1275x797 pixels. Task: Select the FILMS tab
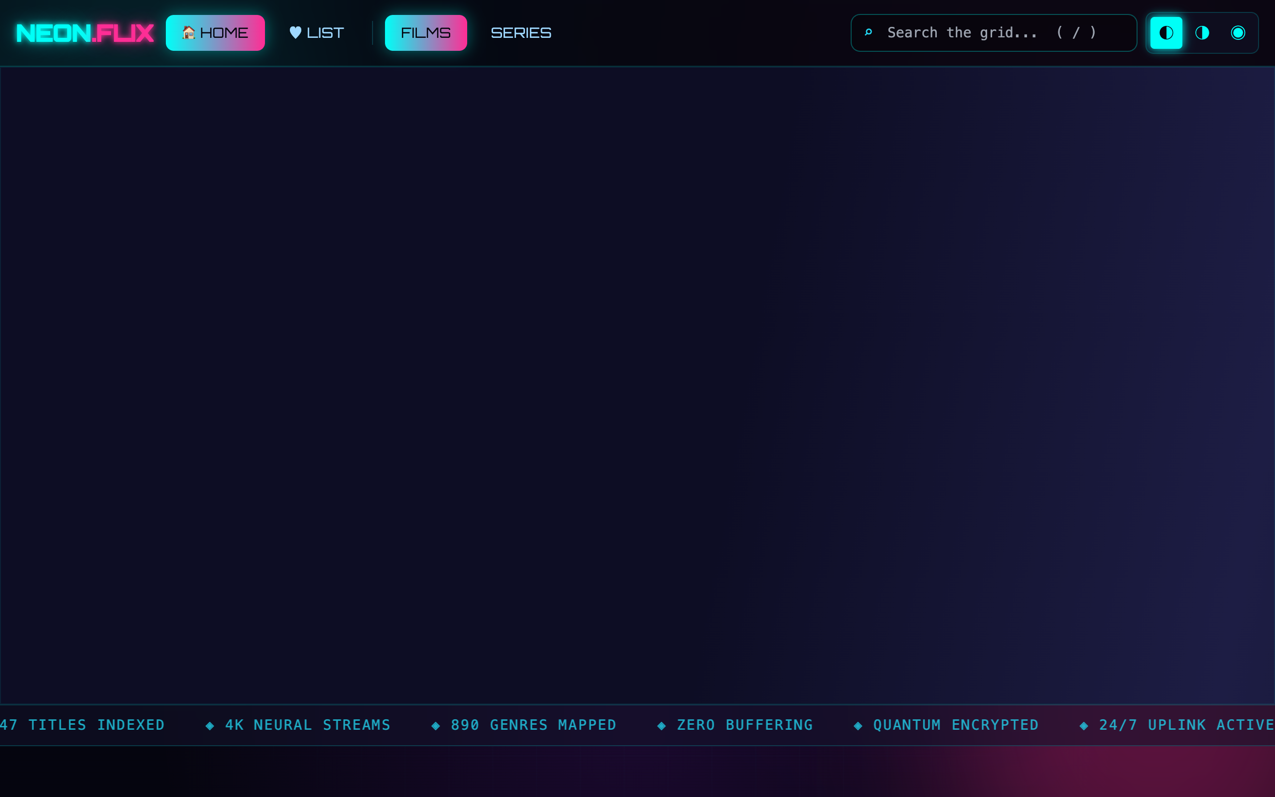(426, 33)
